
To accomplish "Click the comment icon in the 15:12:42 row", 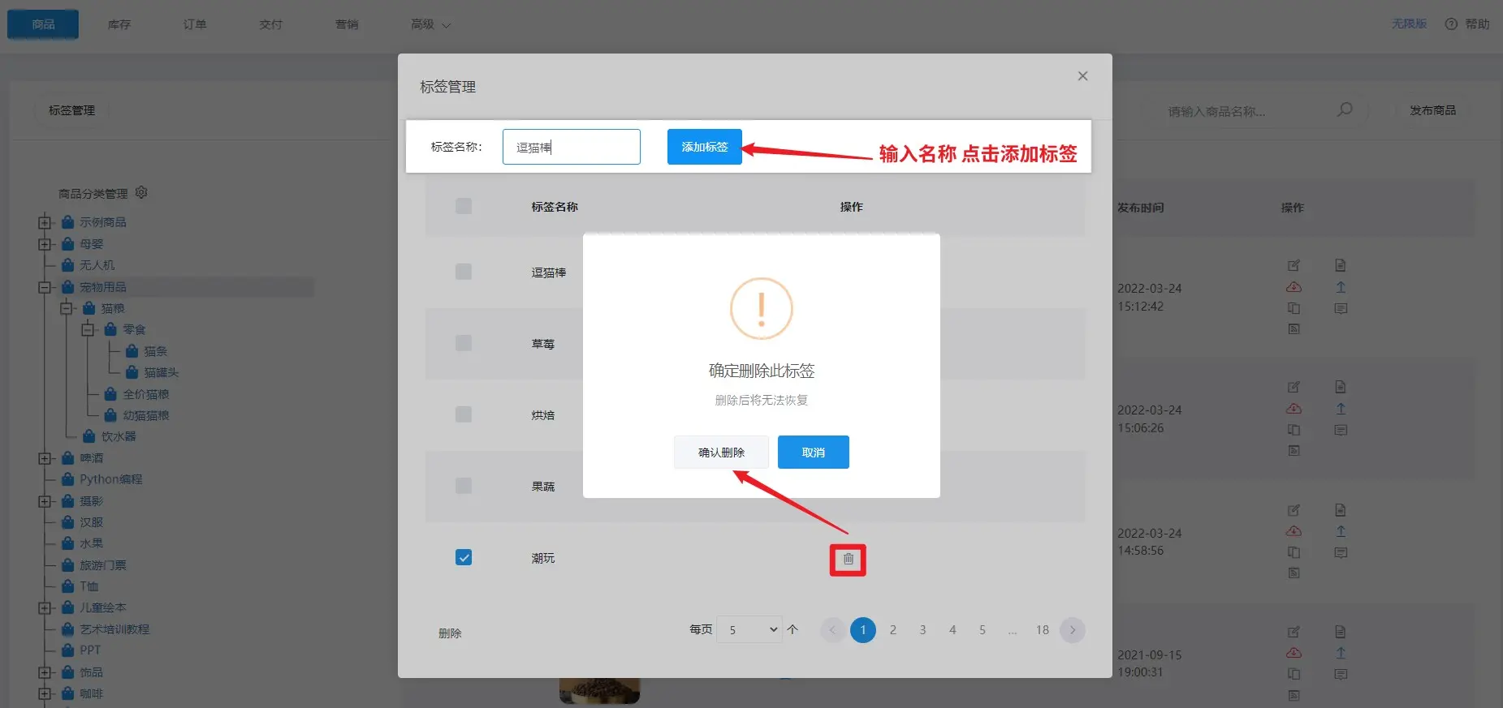I will point(1341,308).
